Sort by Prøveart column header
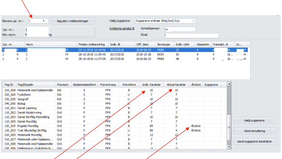The image size is (282, 159). click(x=63, y=85)
